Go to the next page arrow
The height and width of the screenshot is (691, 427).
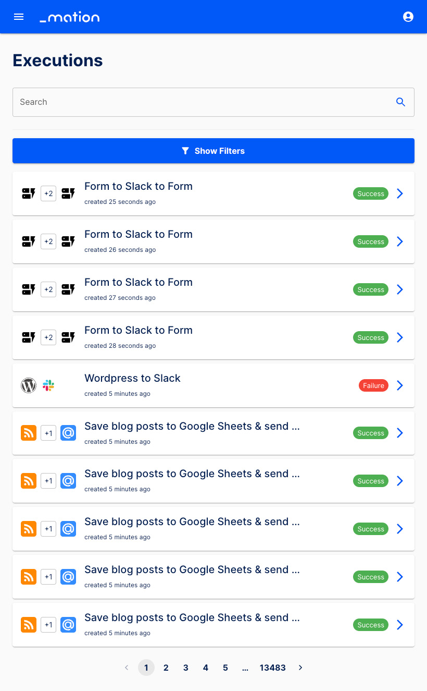[300, 668]
